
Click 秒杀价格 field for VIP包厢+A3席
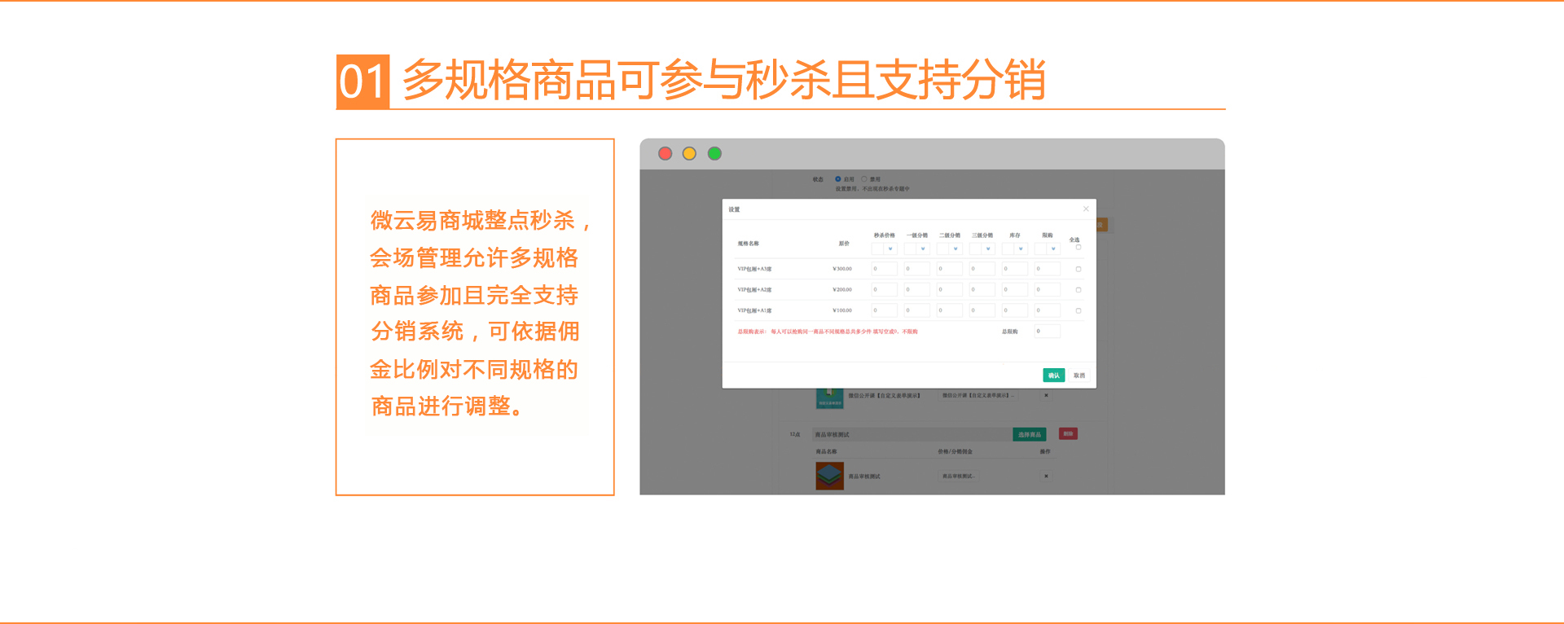click(x=884, y=269)
